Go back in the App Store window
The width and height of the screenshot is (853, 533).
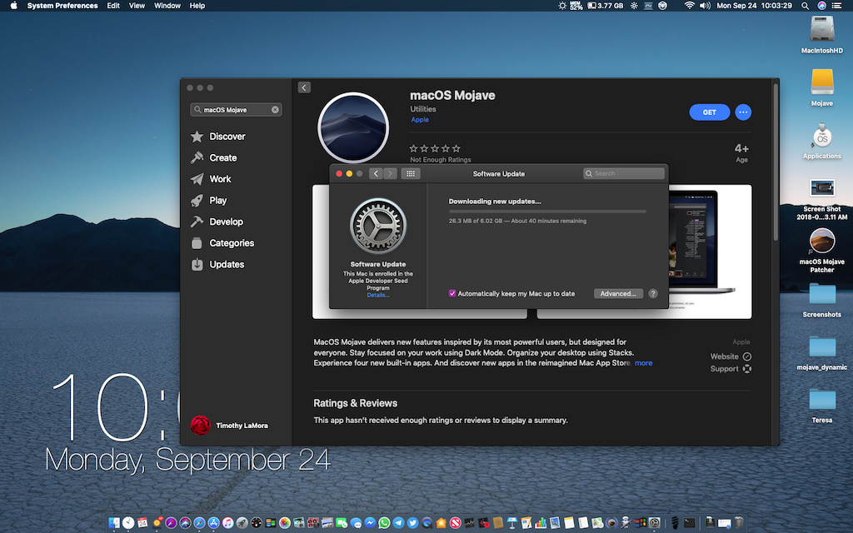304,87
